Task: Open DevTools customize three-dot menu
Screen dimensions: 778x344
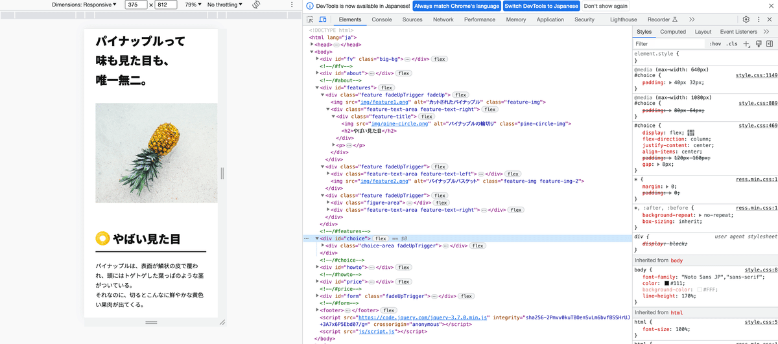Action: coord(759,19)
